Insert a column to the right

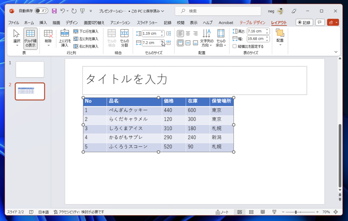[x=86, y=46]
